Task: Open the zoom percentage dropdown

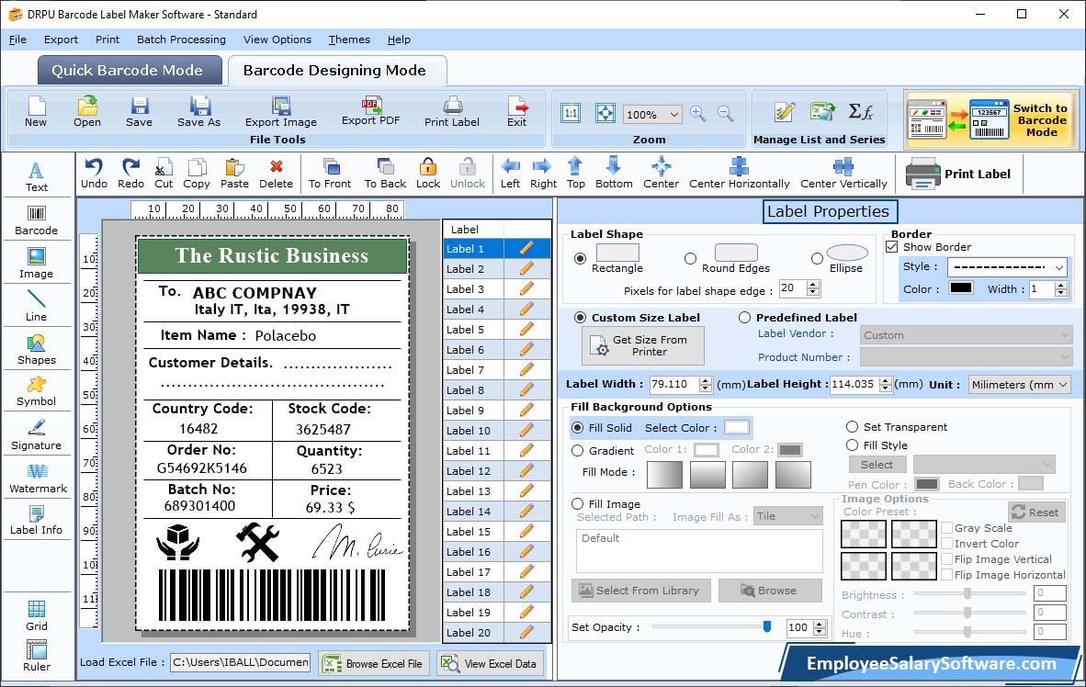Action: [673, 114]
